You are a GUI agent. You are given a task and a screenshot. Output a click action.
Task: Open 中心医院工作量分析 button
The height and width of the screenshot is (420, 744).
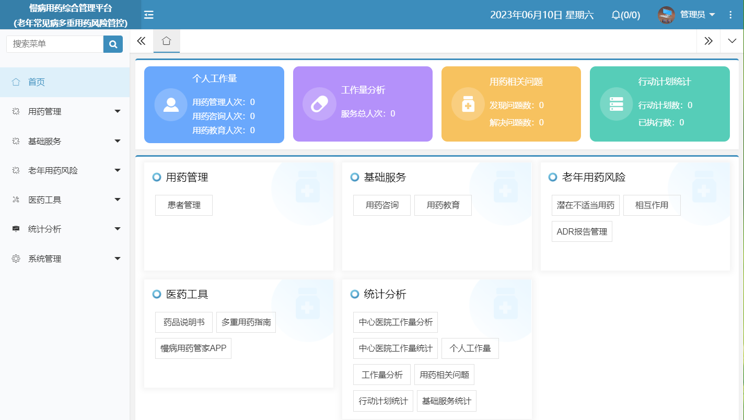[396, 322]
